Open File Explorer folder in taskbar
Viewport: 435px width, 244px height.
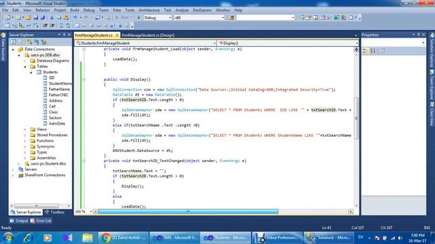[x=87, y=238]
